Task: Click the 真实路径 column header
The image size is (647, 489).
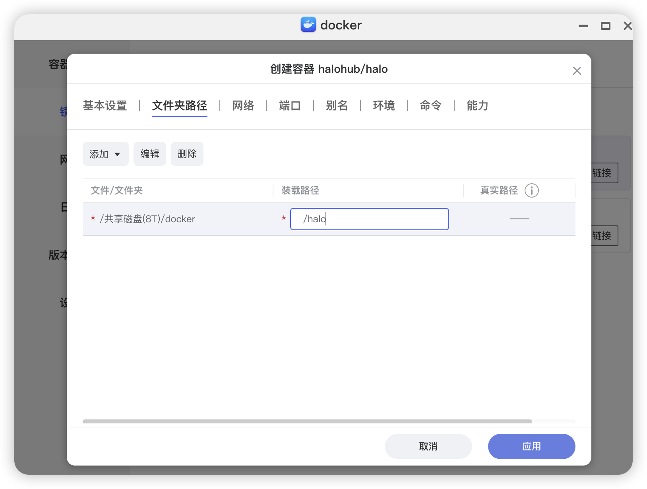Action: [x=499, y=190]
